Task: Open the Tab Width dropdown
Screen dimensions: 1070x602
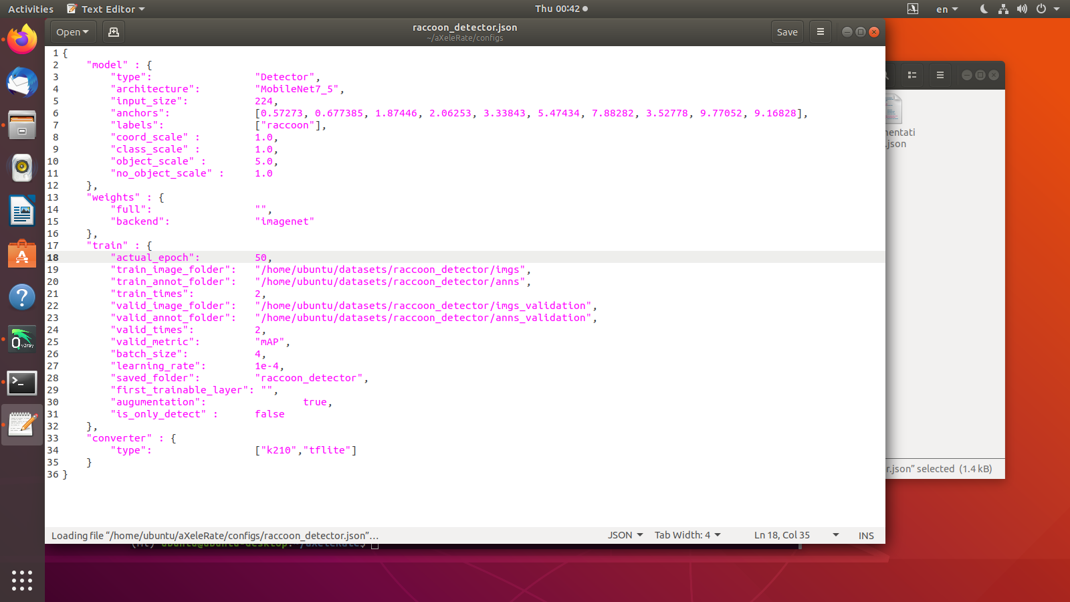Action: click(687, 535)
